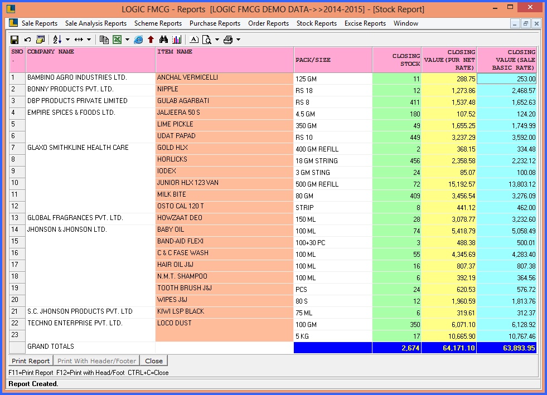Click grand total value 64,171.10
The image size is (547, 395).
[x=449, y=348]
